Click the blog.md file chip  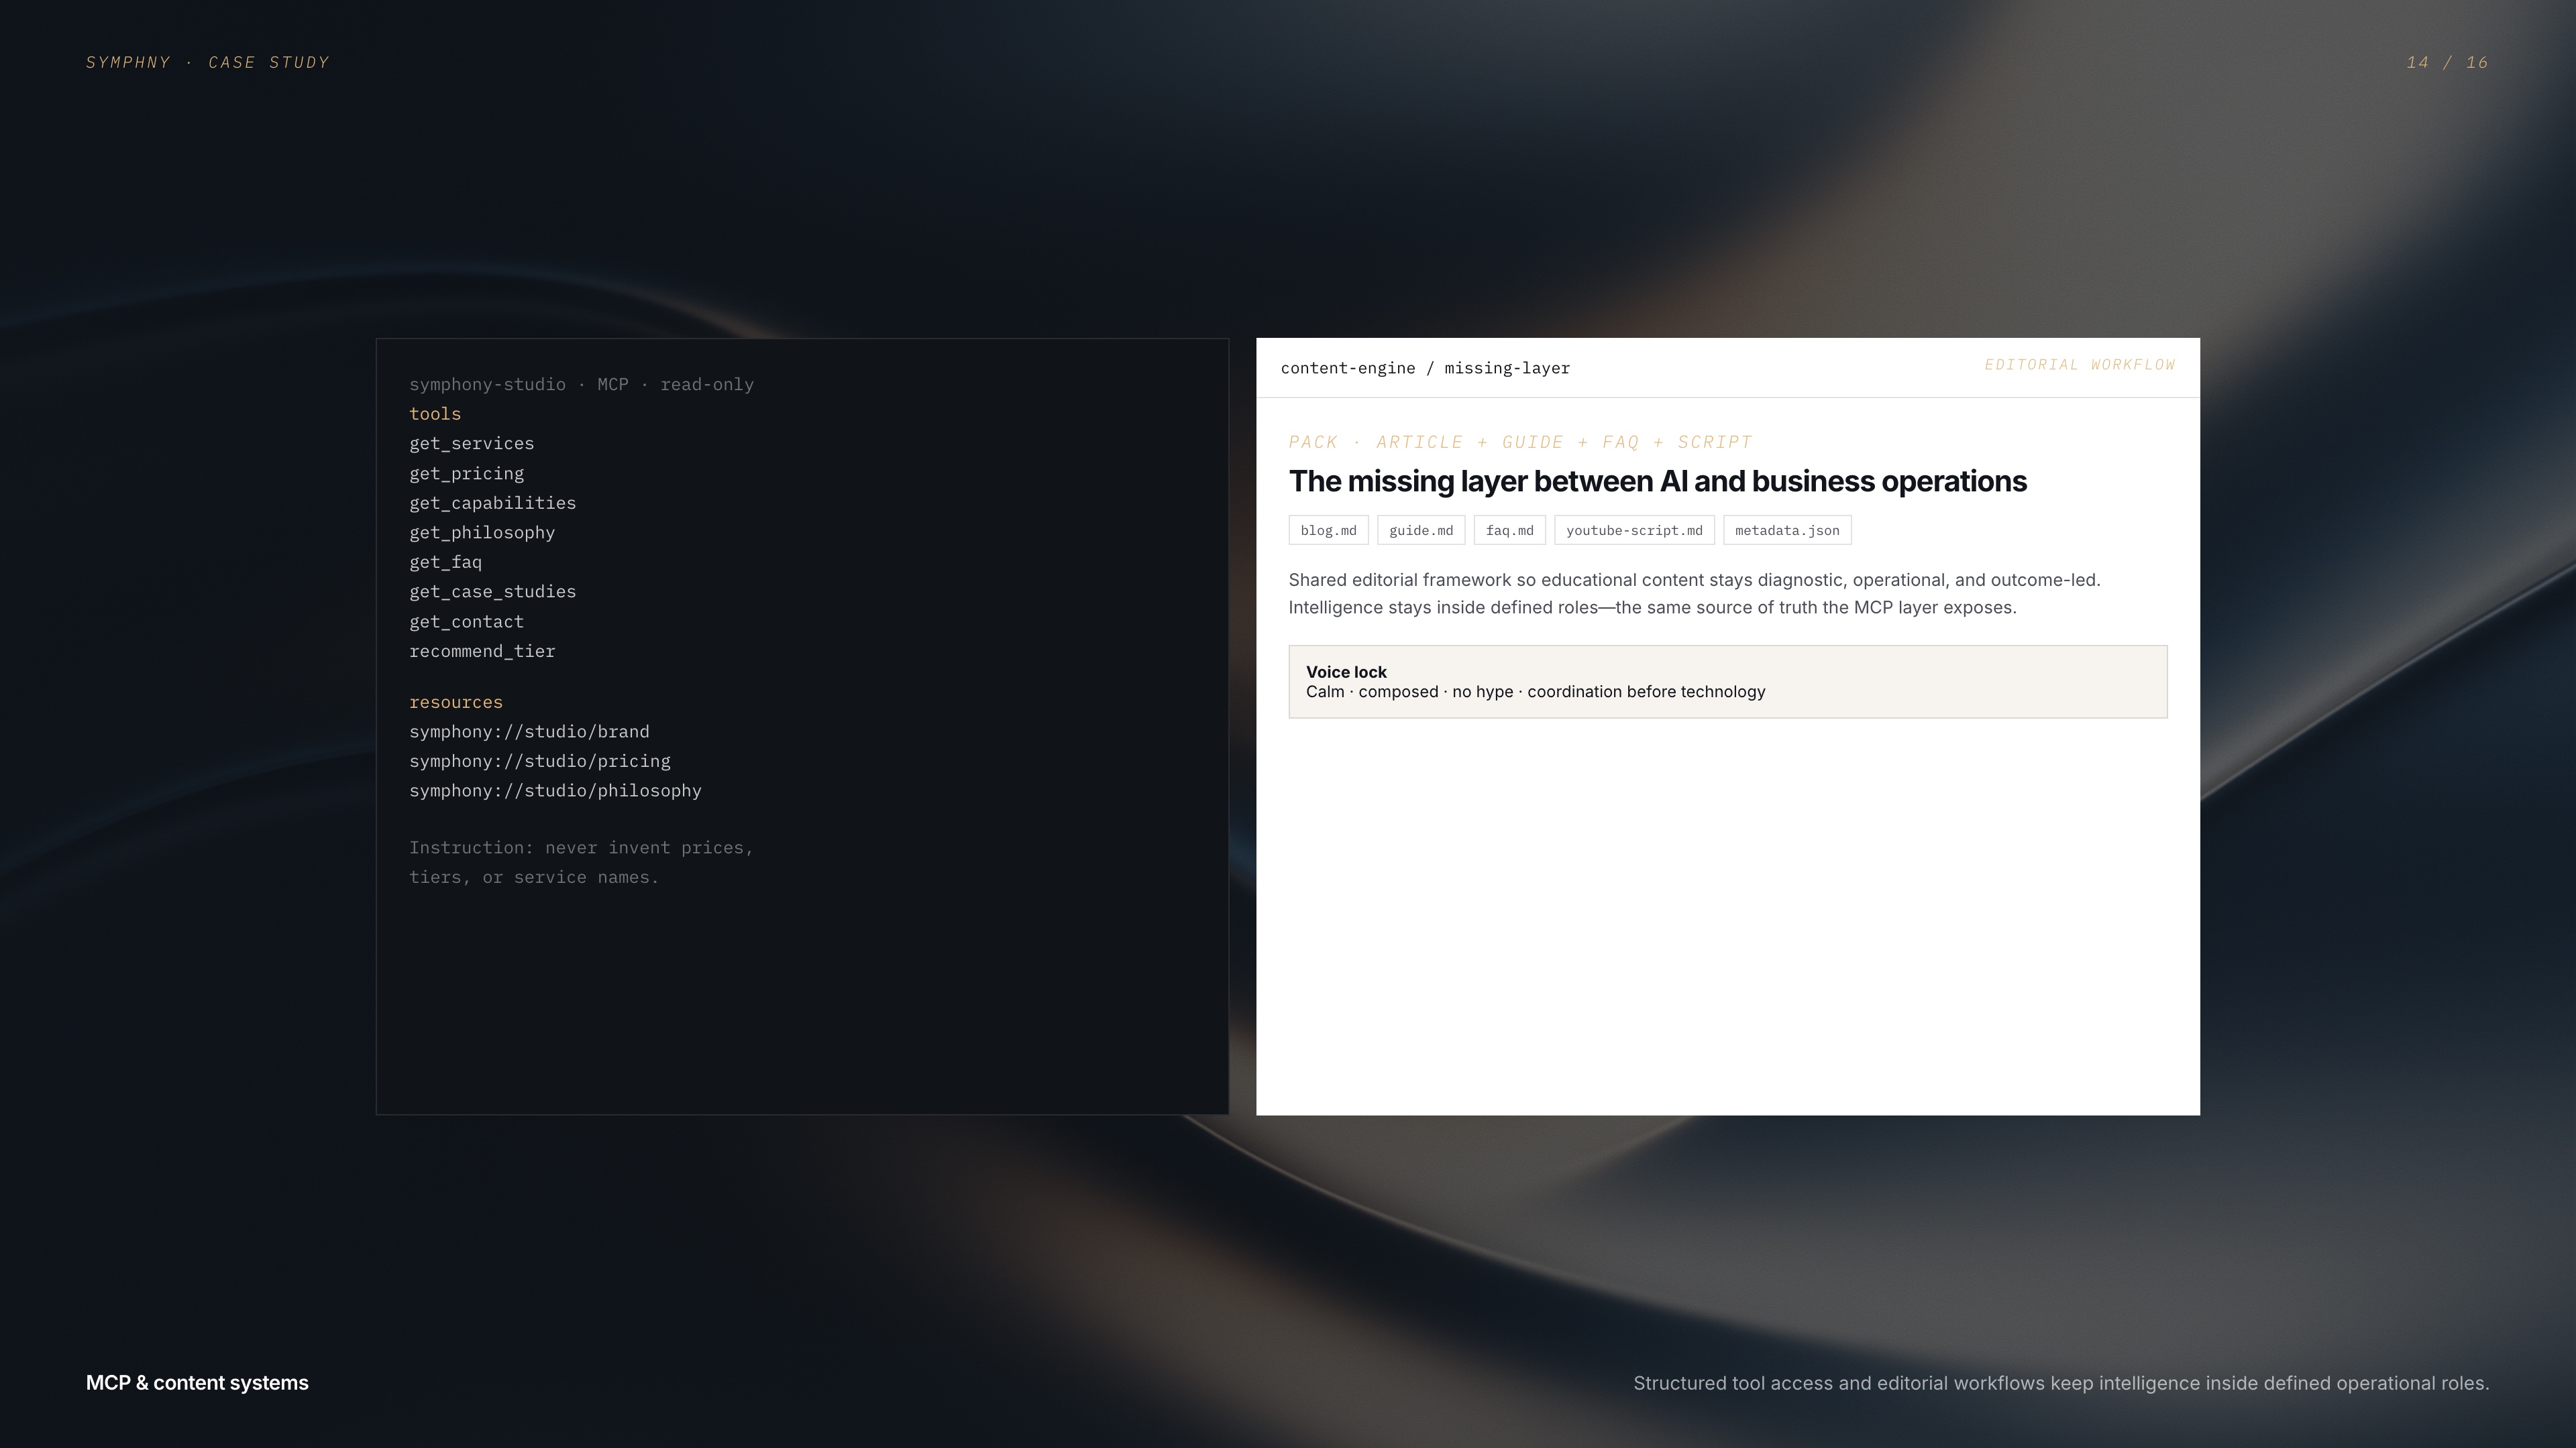(x=1328, y=531)
